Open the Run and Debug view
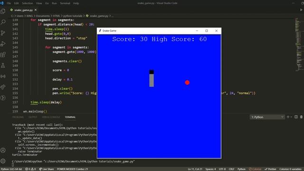 point(3,44)
